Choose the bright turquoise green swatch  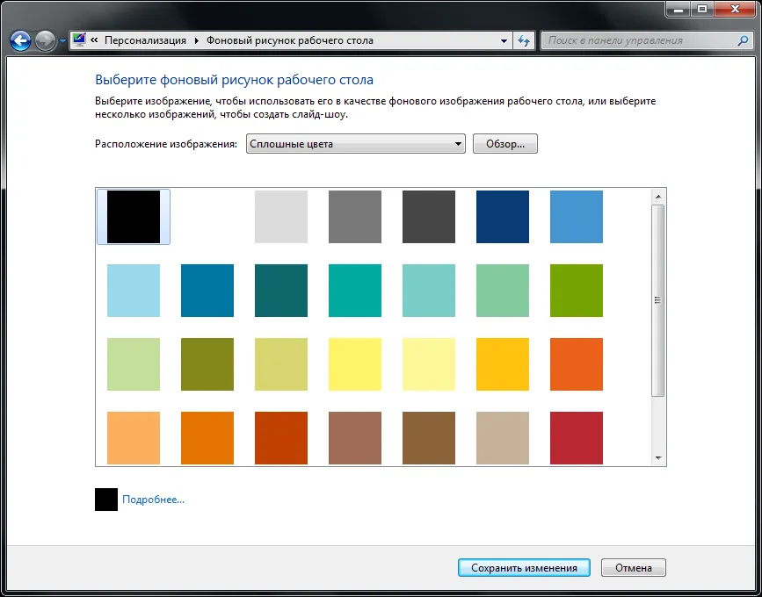[x=355, y=291]
